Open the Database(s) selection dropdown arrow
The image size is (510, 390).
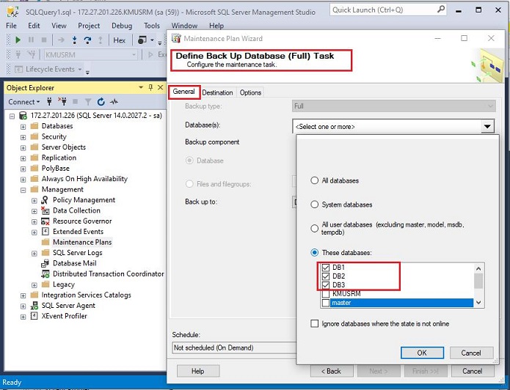[x=487, y=127]
